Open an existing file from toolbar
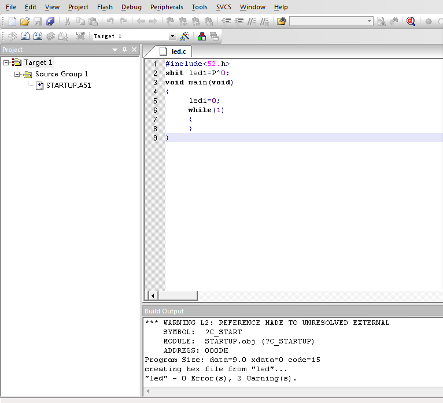The height and width of the screenshot is (403, 443). click(x=25, y=21)
